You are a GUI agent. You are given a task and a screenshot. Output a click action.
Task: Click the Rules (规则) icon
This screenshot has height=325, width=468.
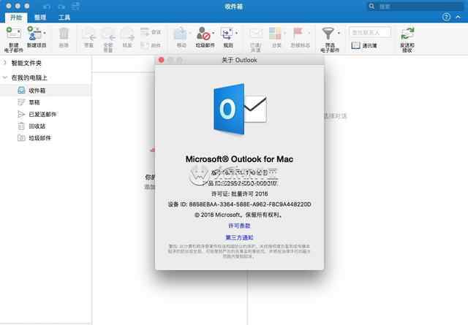(227, 34)
